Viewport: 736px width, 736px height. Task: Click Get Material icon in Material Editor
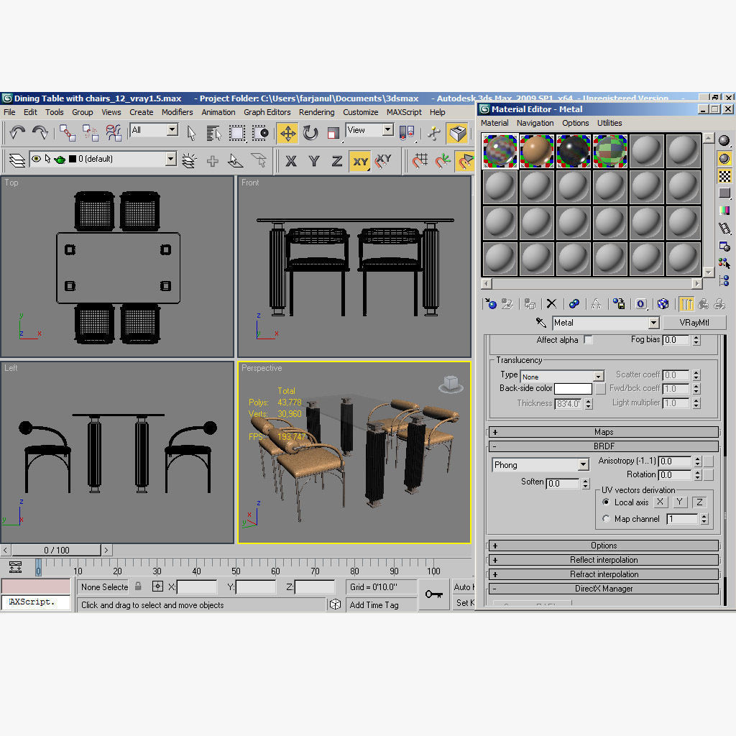pyautogui.click(x=490, y=304)
